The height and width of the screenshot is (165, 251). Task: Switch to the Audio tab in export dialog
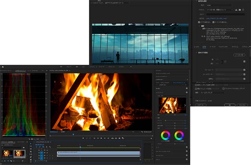click(x=213, y=47)
